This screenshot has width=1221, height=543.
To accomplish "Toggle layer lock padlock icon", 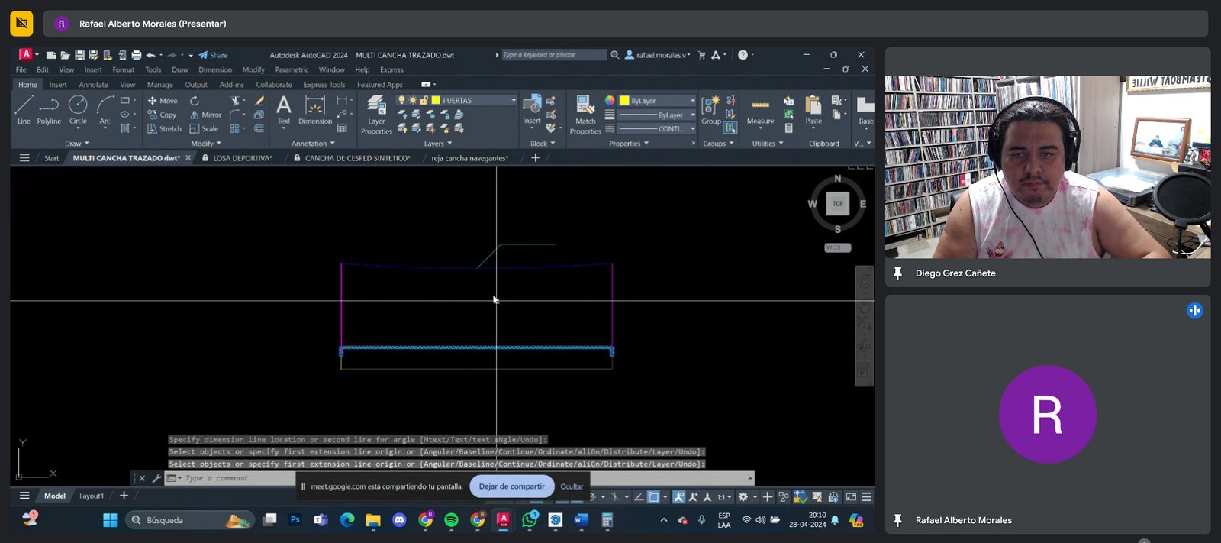I will click(x=424, y=100).
